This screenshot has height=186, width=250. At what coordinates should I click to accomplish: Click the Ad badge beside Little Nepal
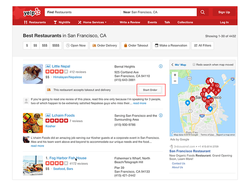tap(48, 66)
